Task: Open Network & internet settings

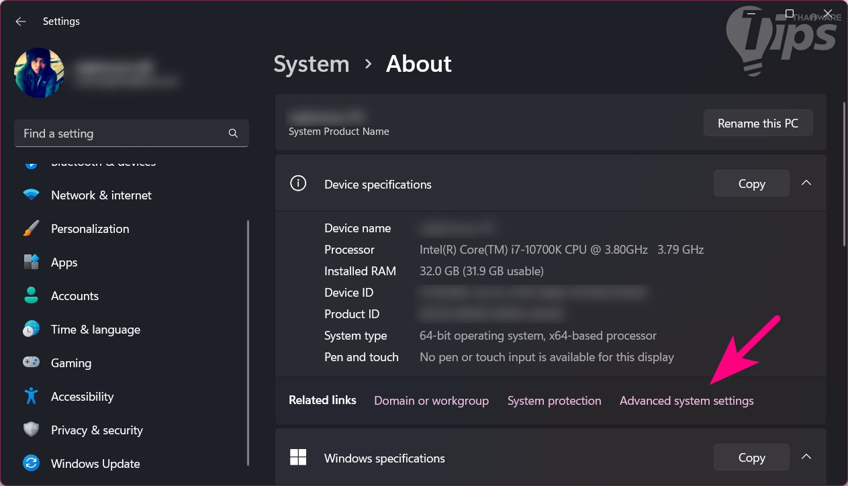Action: (101, 195)
